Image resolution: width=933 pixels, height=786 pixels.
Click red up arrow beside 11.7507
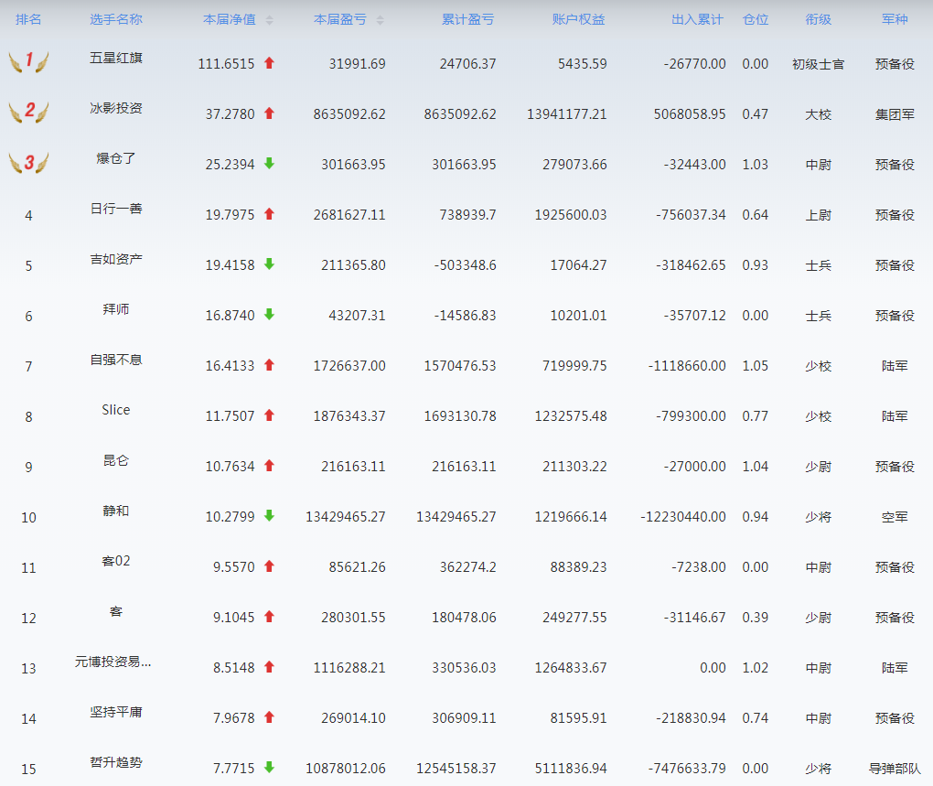pyautogui.click(x=269, y=415)
